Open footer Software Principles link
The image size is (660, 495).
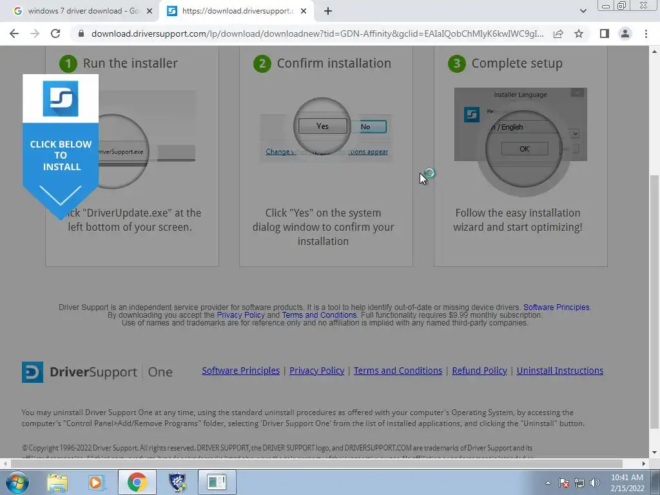[241, 371]
